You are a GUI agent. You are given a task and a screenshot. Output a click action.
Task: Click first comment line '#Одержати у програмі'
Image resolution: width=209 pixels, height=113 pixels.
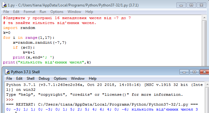67,18
